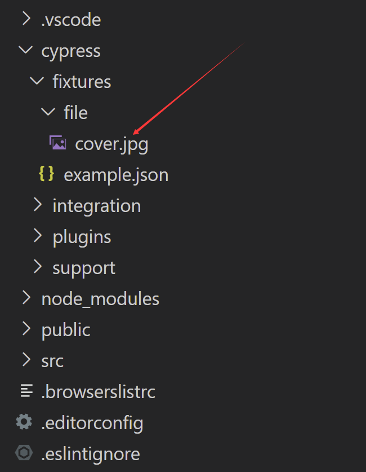366x472 pixels.
Task: Open the .eslintignore file
Action: (x=91, y=455)
